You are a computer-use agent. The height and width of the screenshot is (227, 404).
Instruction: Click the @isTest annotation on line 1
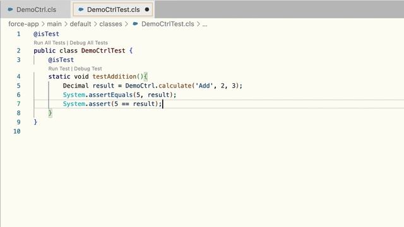coord(46,34)
